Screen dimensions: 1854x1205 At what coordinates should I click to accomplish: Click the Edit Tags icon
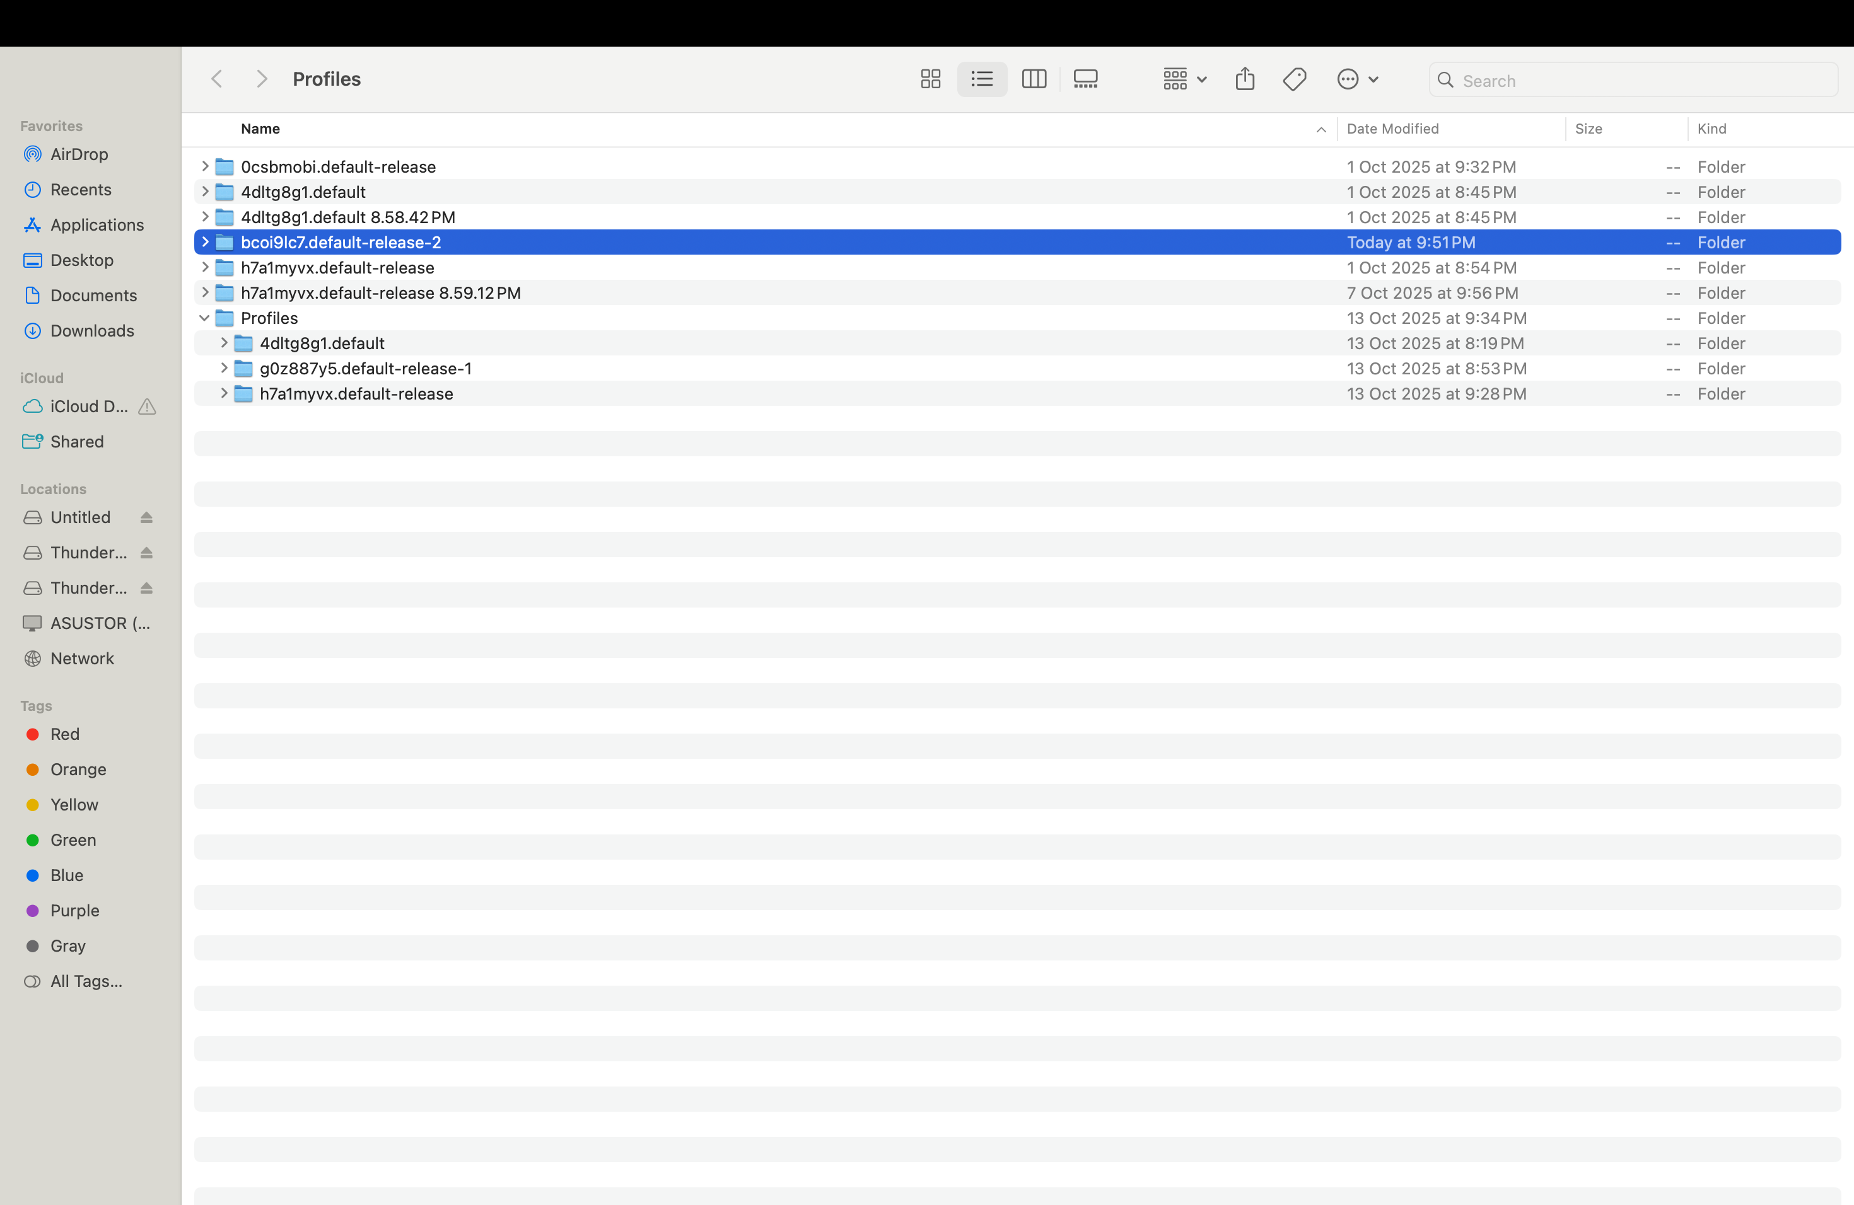click(x=1294, y=79)
